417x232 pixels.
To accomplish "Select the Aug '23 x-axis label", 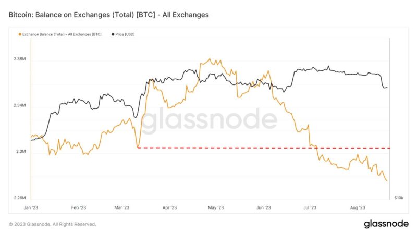I will coord(357,207).
